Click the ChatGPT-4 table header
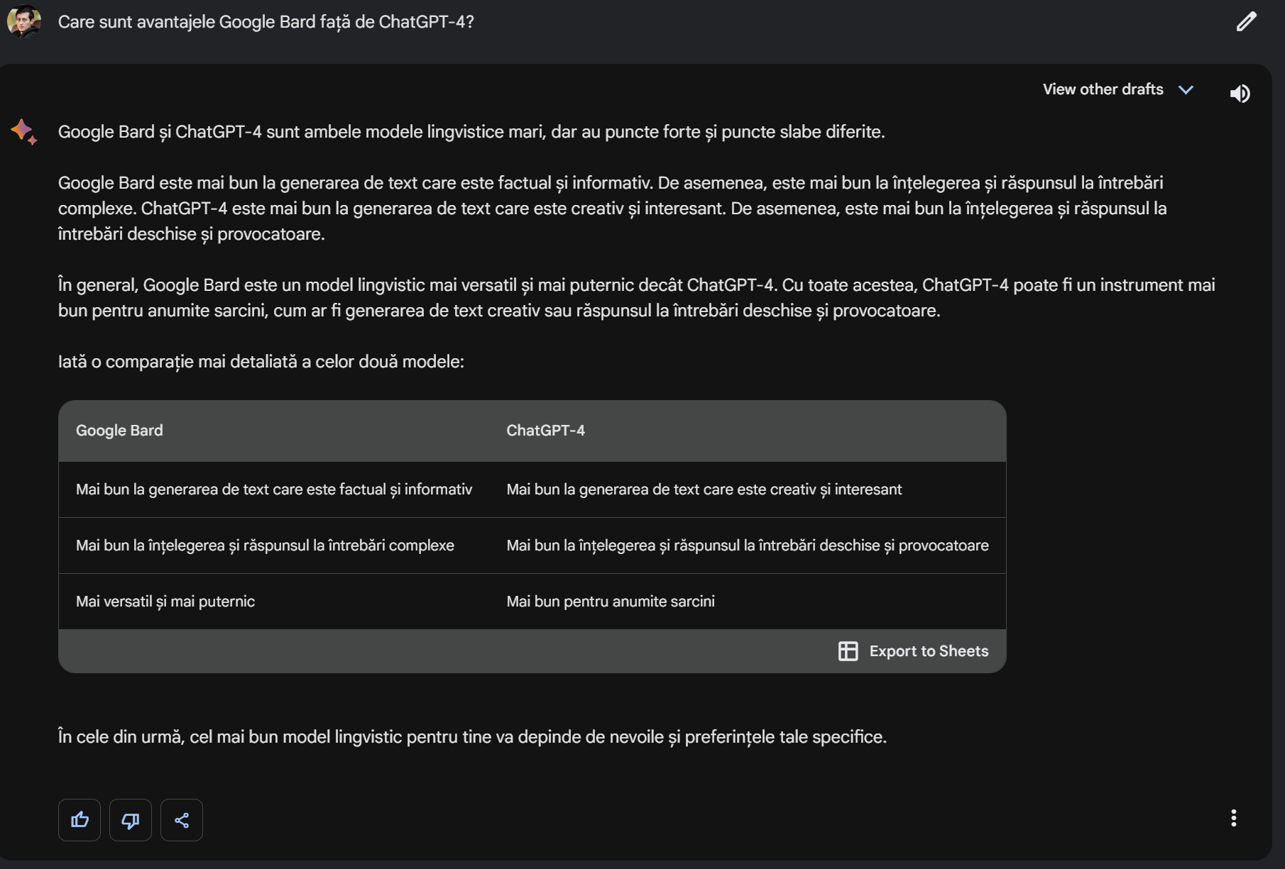 tap(545, 431)
